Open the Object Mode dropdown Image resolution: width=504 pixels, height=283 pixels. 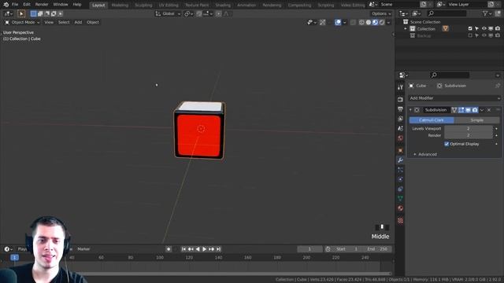(x=22, y=23)
